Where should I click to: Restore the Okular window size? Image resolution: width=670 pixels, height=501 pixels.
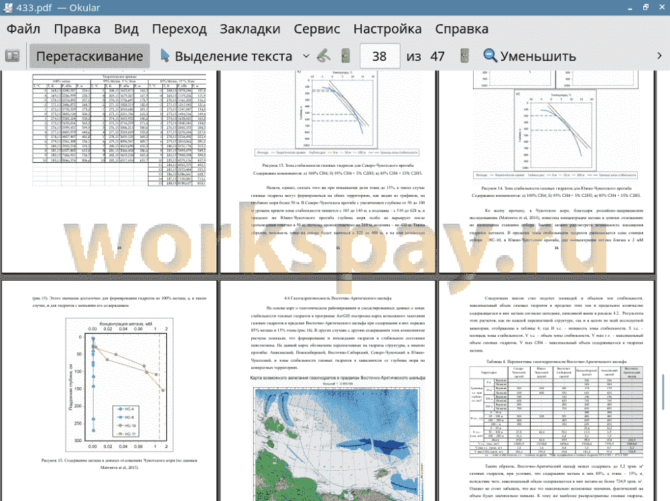[646, 7]
